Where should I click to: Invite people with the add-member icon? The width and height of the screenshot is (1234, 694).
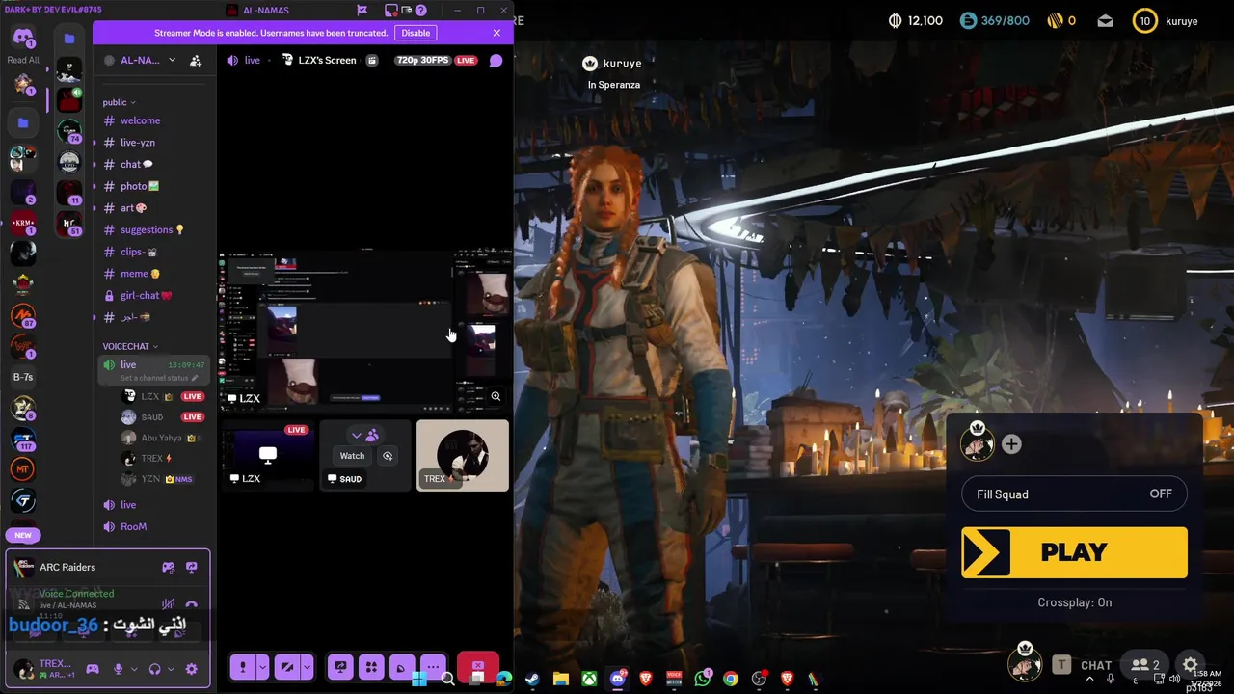click(x=196, y=60)
